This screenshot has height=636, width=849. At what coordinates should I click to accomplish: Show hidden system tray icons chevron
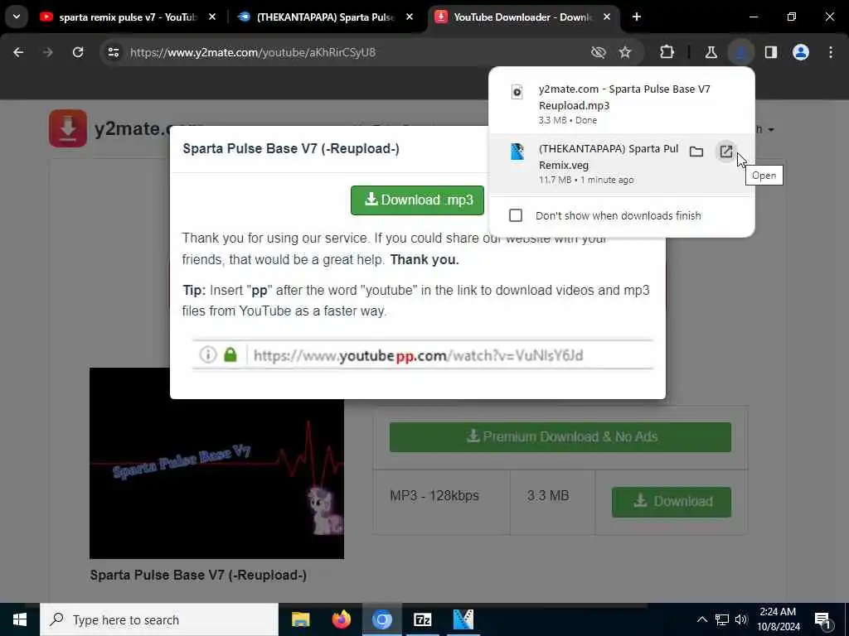[x=701, y=619]
